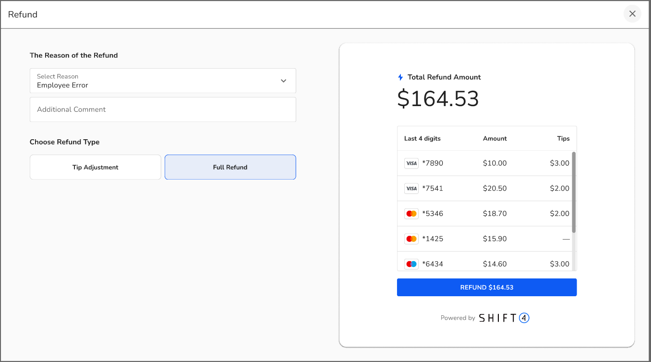Click the Visa icon for card *7541
Screen dimensions: 651x362
(x=411, y=189)
